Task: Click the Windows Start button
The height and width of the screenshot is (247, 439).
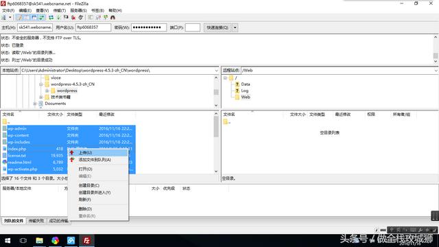Action: coord(8,240)
